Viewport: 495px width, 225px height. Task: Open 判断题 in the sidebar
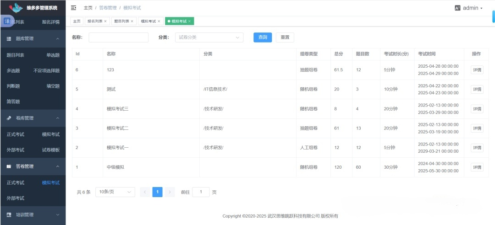tap(13, 86)
